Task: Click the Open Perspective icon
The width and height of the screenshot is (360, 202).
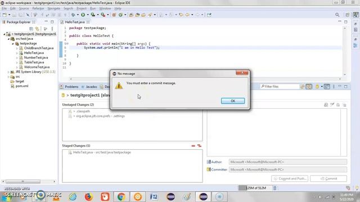Action: (347, 15)
